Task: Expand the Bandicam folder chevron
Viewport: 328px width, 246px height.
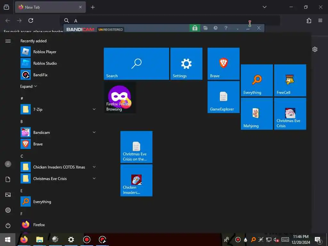Action: tap(94, 132)
